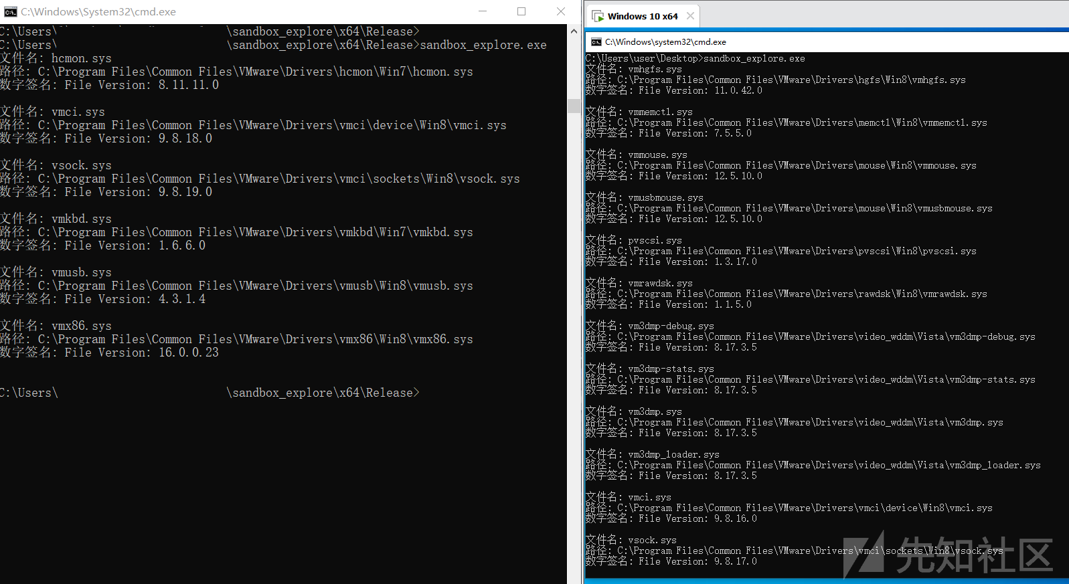The width and height of the screenshot is (1069, 584).
Task: Click the hcmon.sys Win7 path line
Action: (236, 72)
